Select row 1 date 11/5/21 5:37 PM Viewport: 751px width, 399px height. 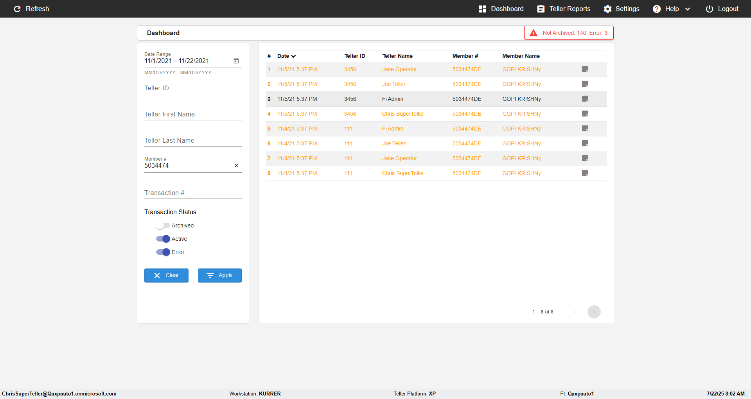click(x=297, y=69)
